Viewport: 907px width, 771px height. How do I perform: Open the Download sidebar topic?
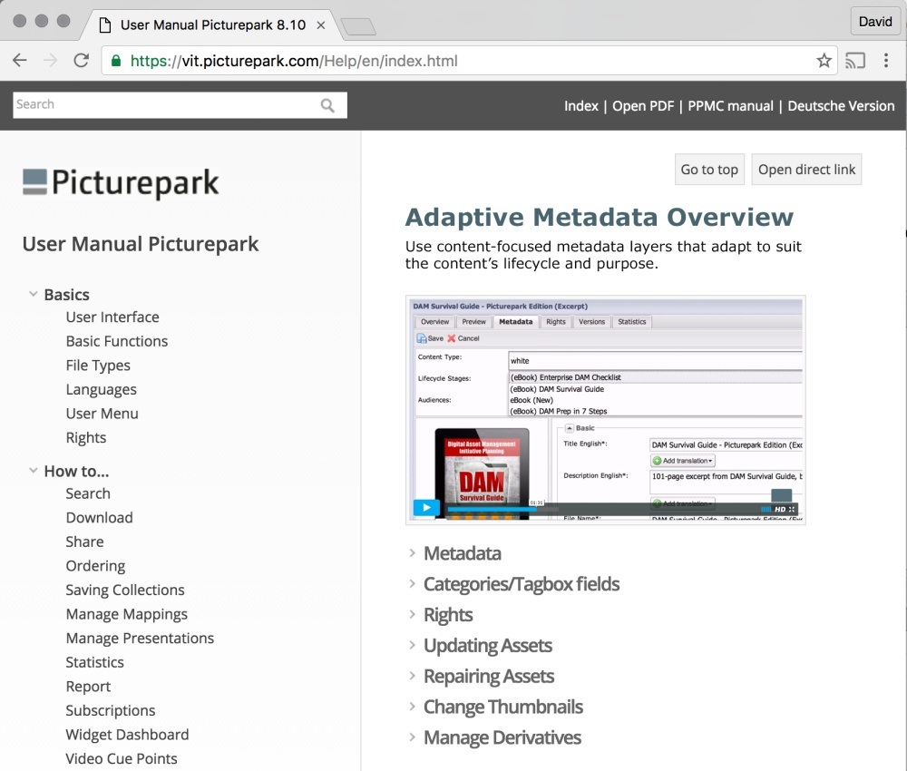click(x=100, y=518)
